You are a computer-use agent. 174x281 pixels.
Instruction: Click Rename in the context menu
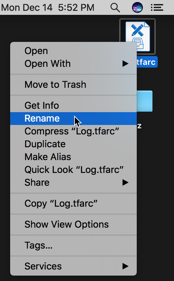coord(73,119)
